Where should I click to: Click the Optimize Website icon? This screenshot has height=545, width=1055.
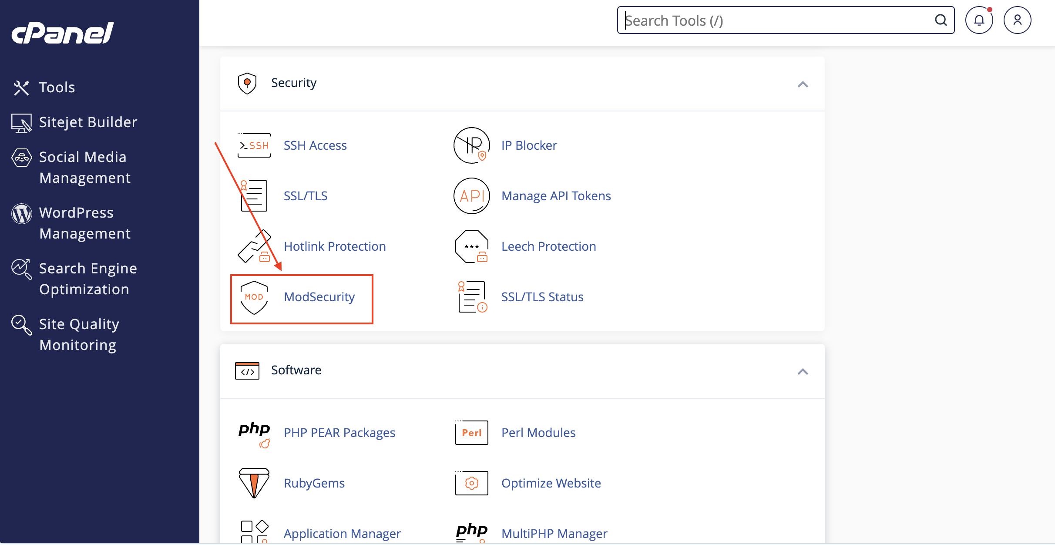point(472,483)
